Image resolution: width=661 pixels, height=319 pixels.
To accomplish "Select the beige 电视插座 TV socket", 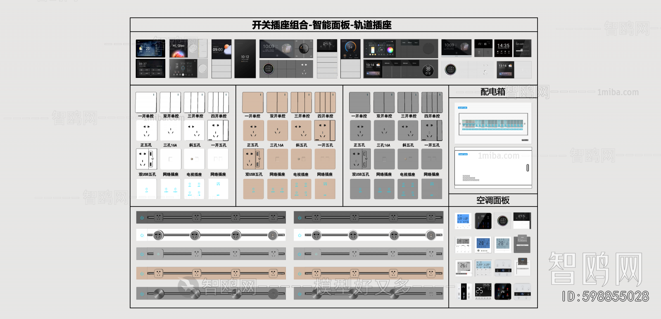I will (x=301, y=159).
